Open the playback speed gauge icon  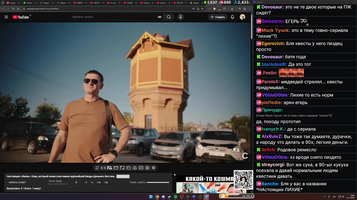click(x=135, y=168)
